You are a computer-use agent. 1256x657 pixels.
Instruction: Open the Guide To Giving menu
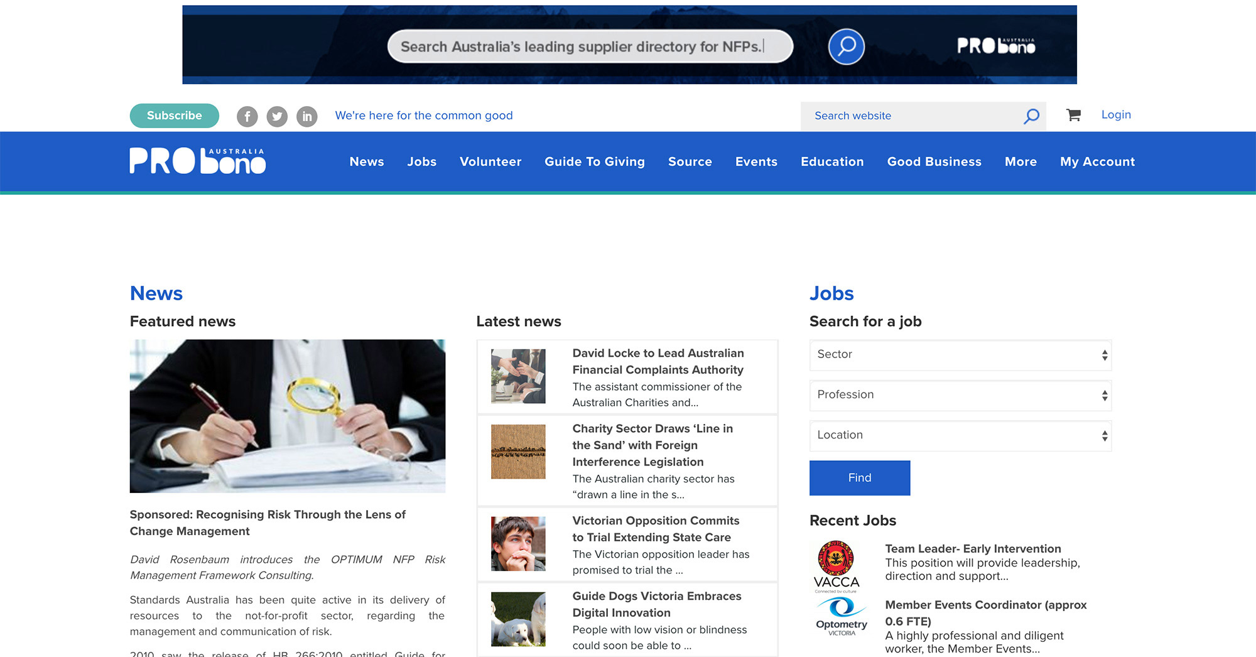[x=595, y=161]
